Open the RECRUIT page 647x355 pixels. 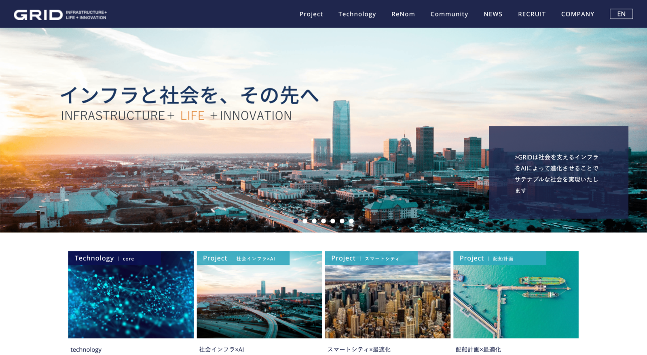tap(532, 14)
